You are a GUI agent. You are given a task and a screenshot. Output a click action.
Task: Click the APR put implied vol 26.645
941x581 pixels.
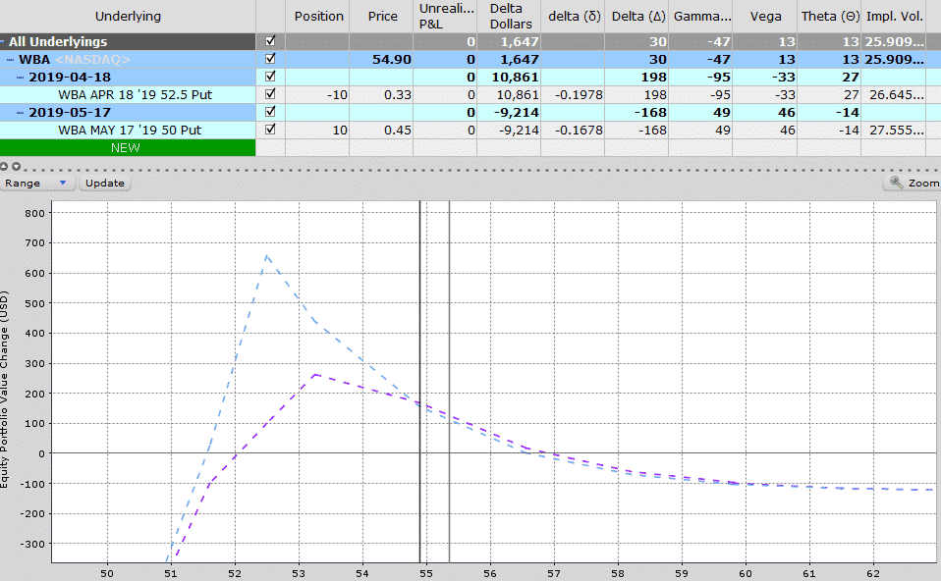tap(896, 95)
